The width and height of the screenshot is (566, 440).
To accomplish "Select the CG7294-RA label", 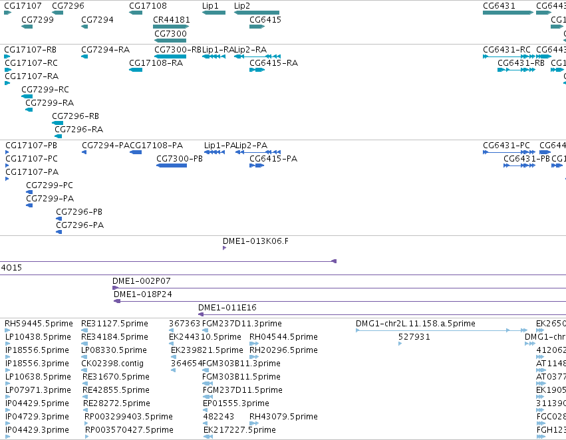I will point(105,49).
